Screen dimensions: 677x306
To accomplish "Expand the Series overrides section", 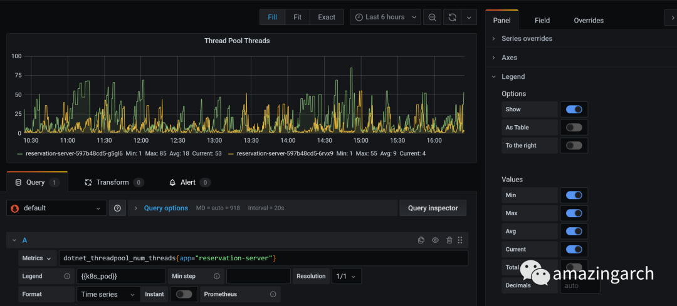I will [x=527, y=38].
